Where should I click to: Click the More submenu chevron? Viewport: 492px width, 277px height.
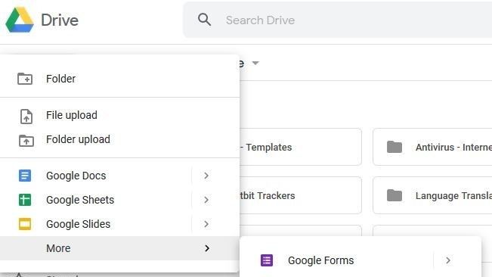pyautogui.click(x=207, y=248)
